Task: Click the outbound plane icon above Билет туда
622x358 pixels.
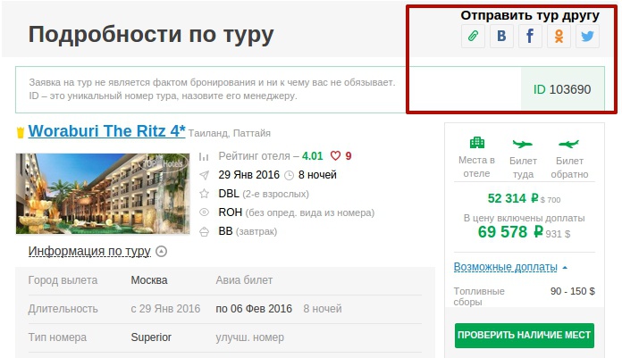Action: pyautogui.click(x=523, y=144)
